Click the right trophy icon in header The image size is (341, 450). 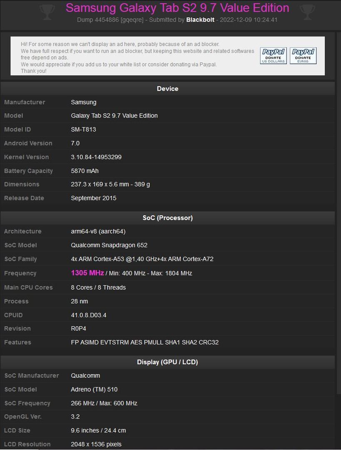307,12
